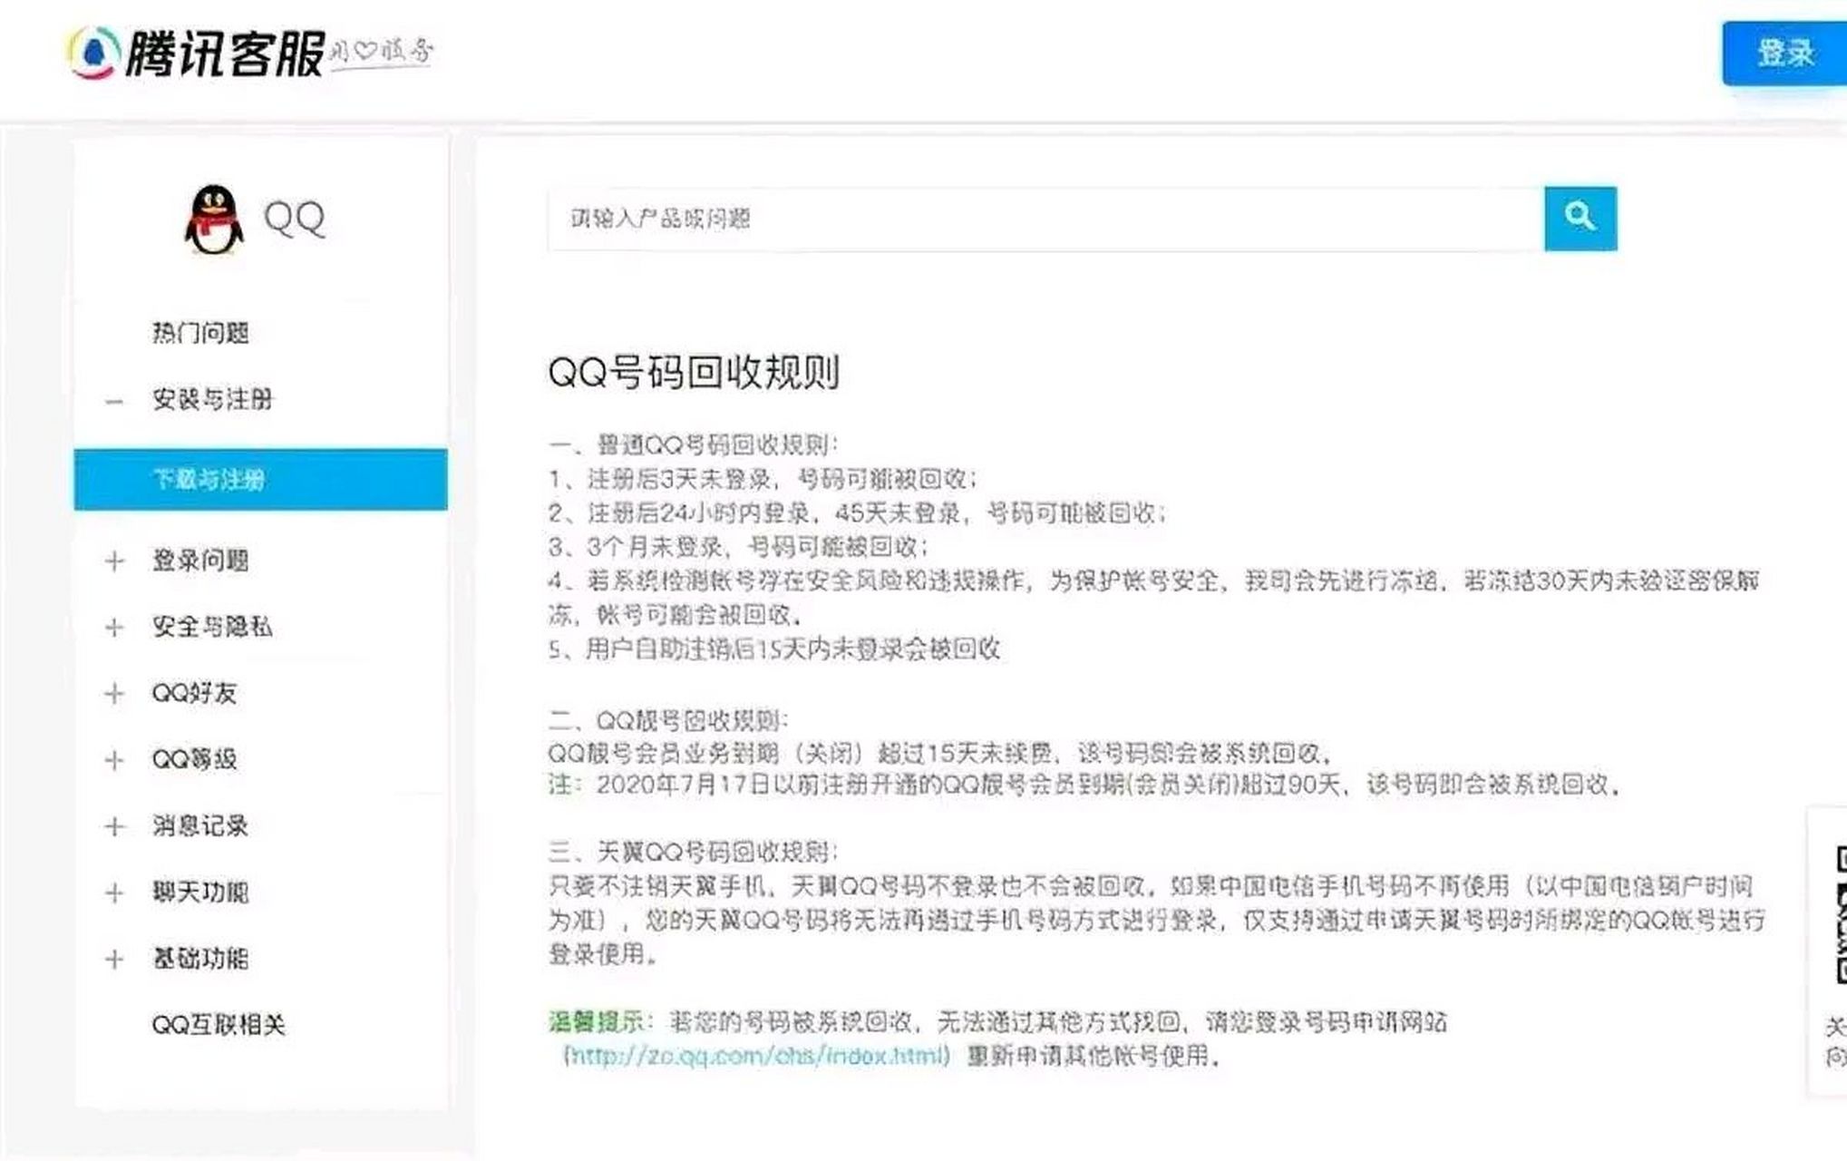The width and height of the screenshot is (1847, 1161).
Task: Click the search magnifier icon
Action: click(x=1581, y=218)
